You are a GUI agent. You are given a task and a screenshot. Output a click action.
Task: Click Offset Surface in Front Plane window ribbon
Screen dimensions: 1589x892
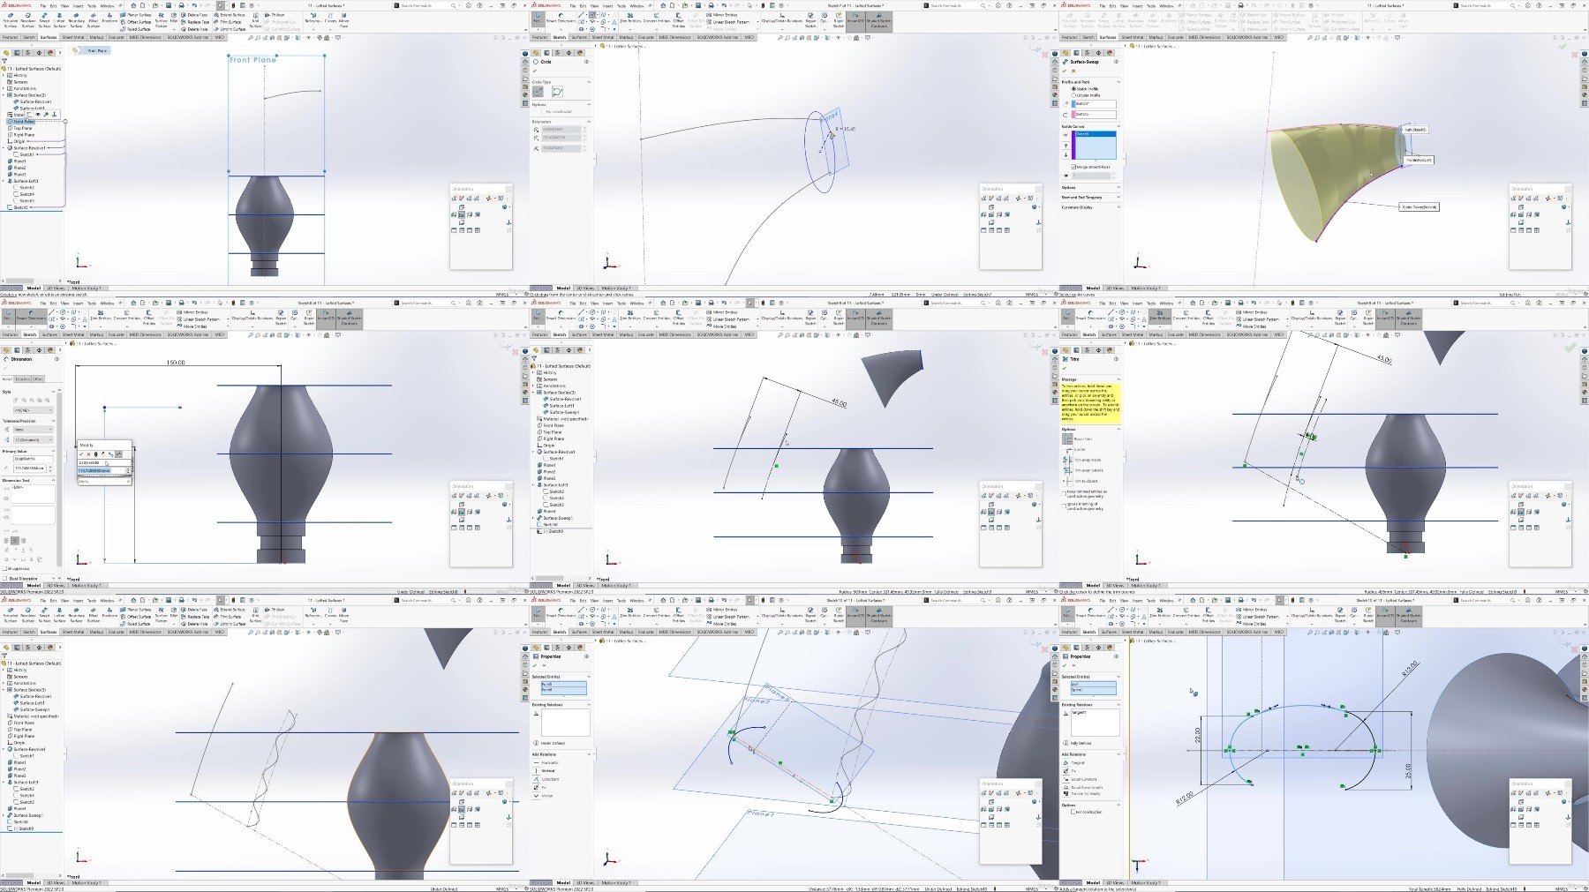tap(137, 22)
